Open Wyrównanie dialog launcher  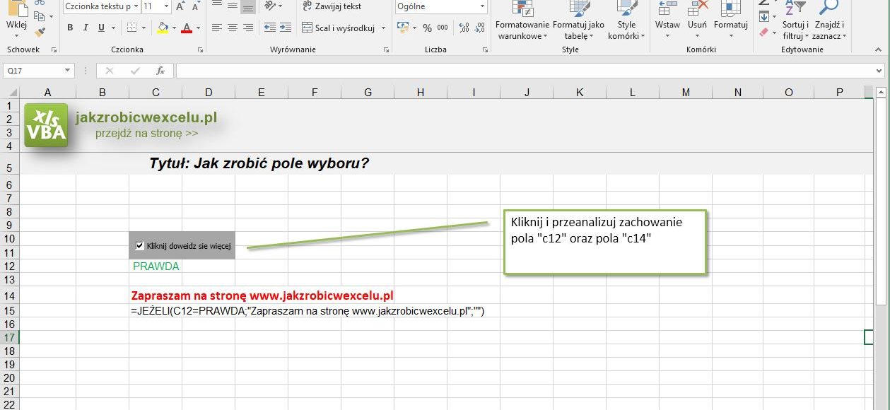[x=386, y=50]
